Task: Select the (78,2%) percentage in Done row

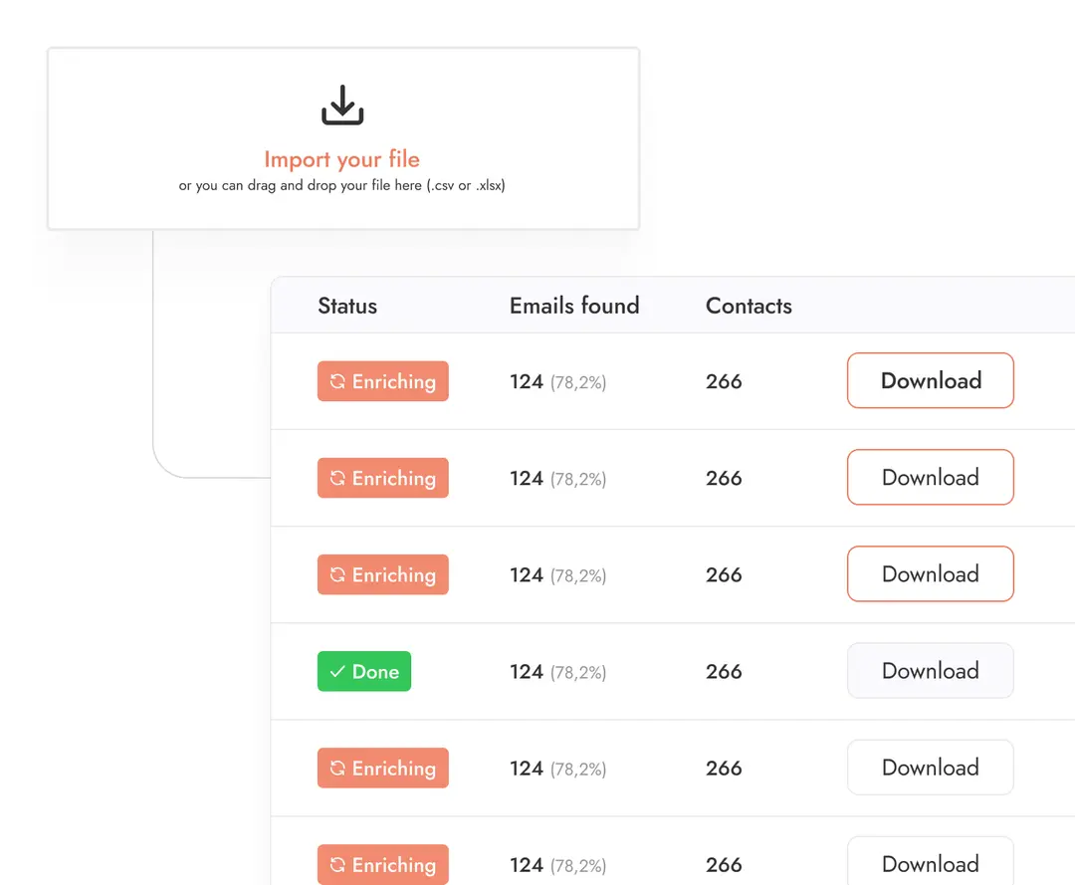Action: pyautogui.click(x=578, y=673)
